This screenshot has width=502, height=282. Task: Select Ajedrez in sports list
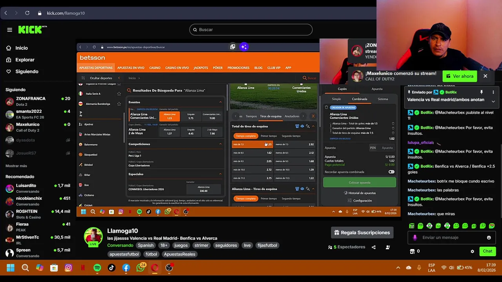(89, 124)
